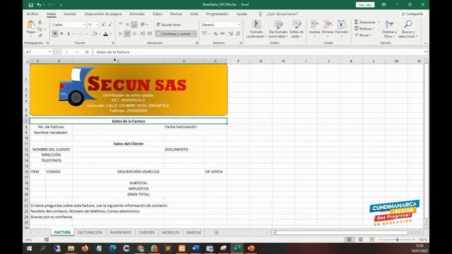Toggle align left horizontal alignment
This screenshot has width=452, height=254.
[x=121, y=34]
